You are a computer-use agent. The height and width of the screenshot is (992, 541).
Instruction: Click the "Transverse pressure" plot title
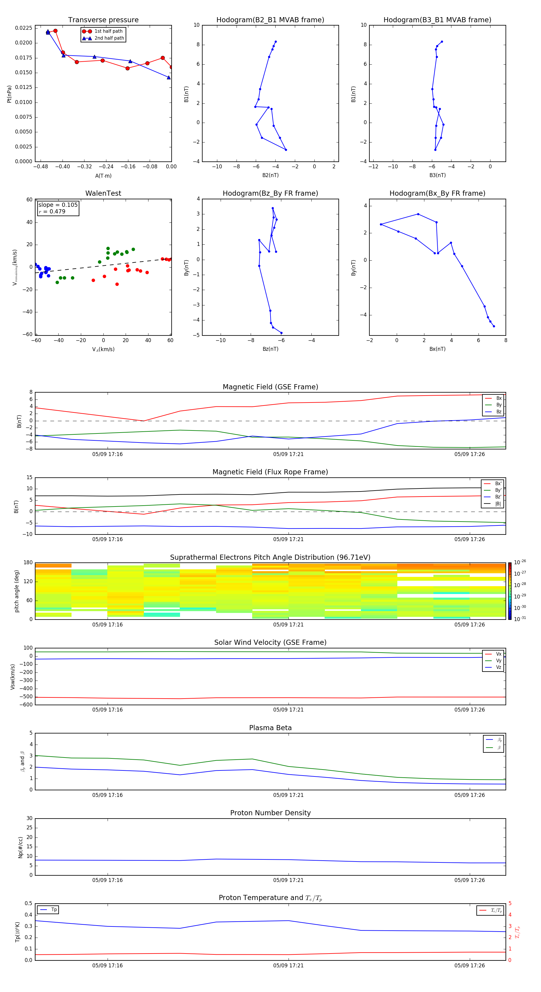pyautogui.click(x=103, y=20)
